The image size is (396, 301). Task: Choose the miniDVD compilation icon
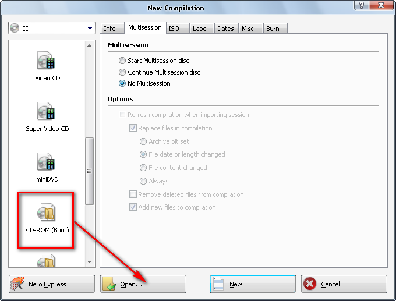click(46, 162)
